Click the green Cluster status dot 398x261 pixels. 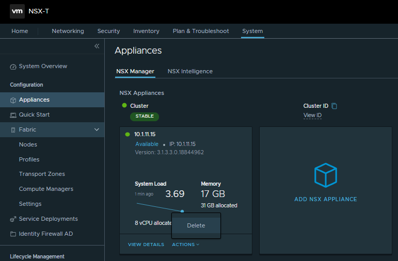124,105
